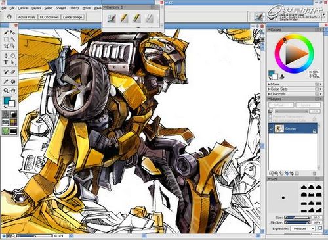
Task: Select the Text tool
Action: coord(6,62)
